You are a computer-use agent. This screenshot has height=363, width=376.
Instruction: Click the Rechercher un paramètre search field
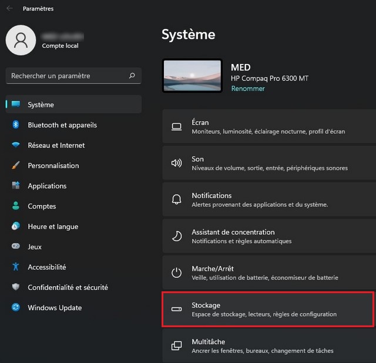65,76
